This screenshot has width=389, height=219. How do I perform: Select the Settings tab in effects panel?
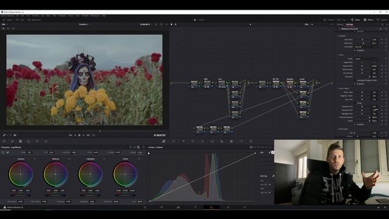point(349,24)
